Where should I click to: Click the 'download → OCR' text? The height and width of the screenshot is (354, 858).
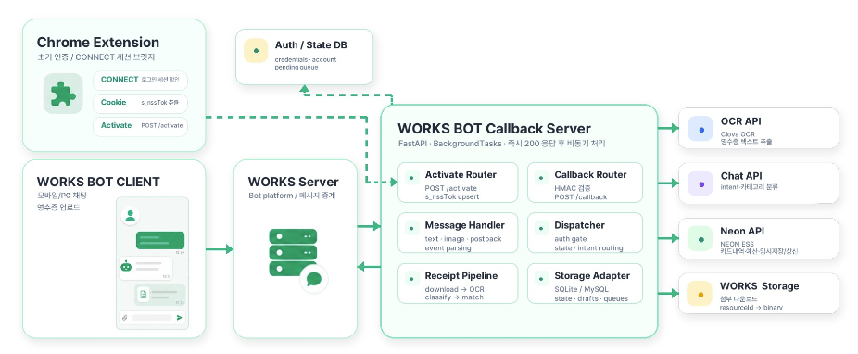(454, 289)
